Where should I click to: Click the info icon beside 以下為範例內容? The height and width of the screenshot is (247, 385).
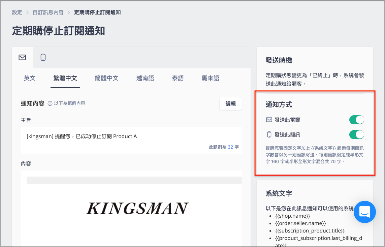tap(50, 103)
